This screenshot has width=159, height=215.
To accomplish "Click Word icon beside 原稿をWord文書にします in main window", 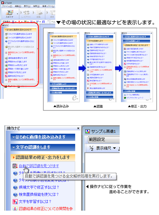I will 6,62.
